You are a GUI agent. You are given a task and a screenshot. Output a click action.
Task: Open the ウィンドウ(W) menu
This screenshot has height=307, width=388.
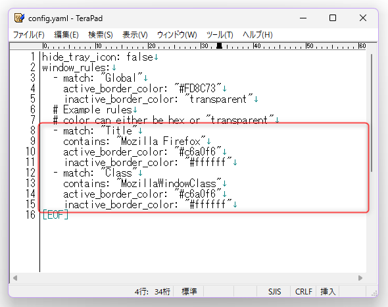(x=177, y=34)
